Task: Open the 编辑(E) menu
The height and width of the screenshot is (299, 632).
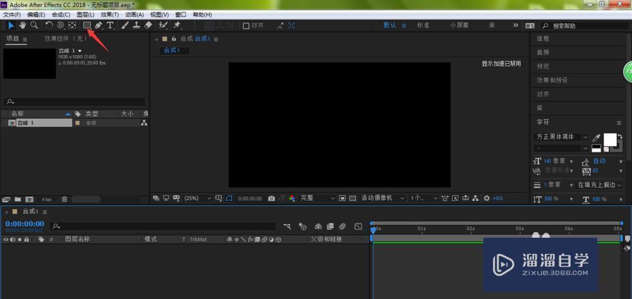Action: point(36,15)
